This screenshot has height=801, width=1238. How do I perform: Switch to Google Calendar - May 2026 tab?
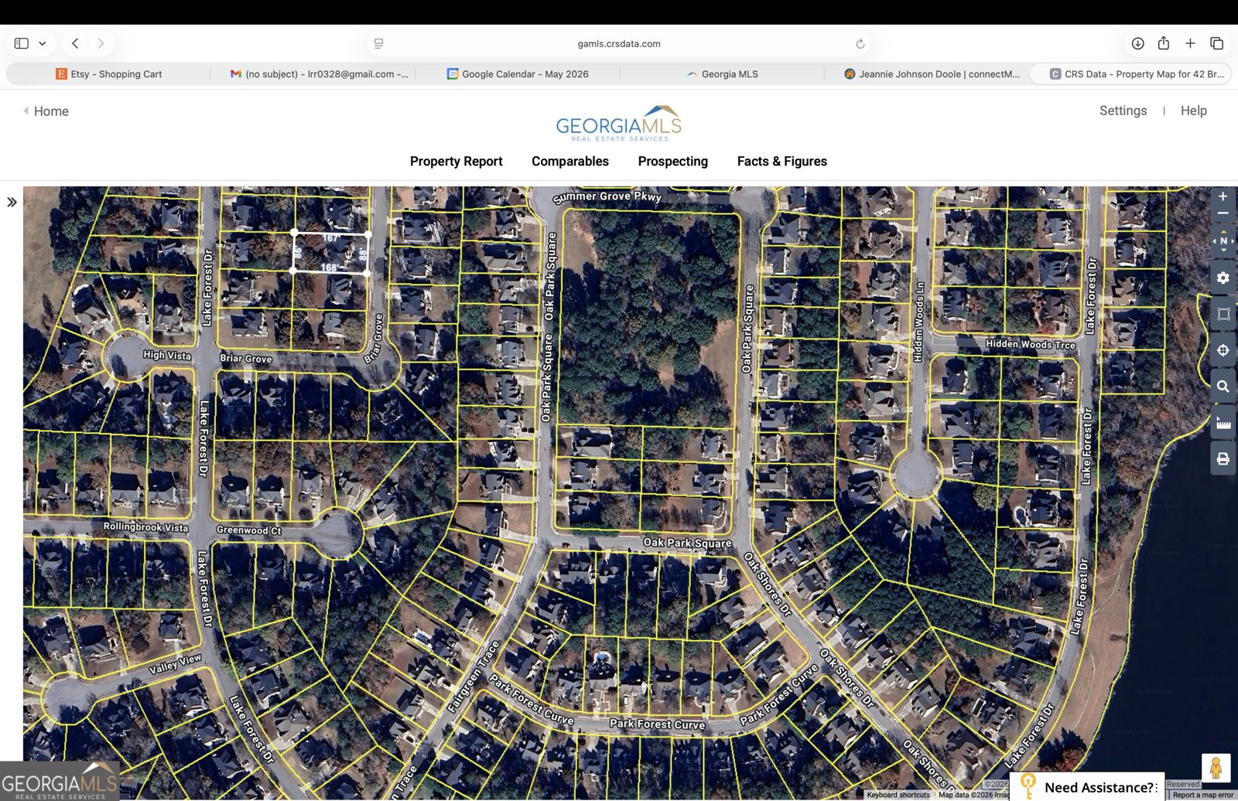518,74
